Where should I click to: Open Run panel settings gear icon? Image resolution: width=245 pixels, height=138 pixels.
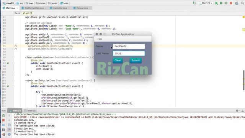(237, 111)
